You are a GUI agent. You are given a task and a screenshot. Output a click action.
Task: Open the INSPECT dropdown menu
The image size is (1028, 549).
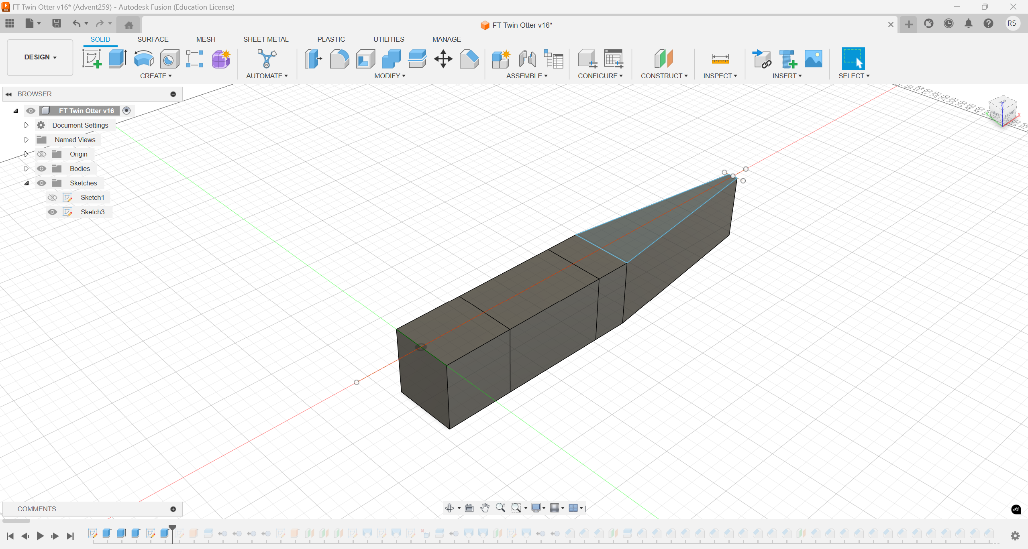(720, 76)
